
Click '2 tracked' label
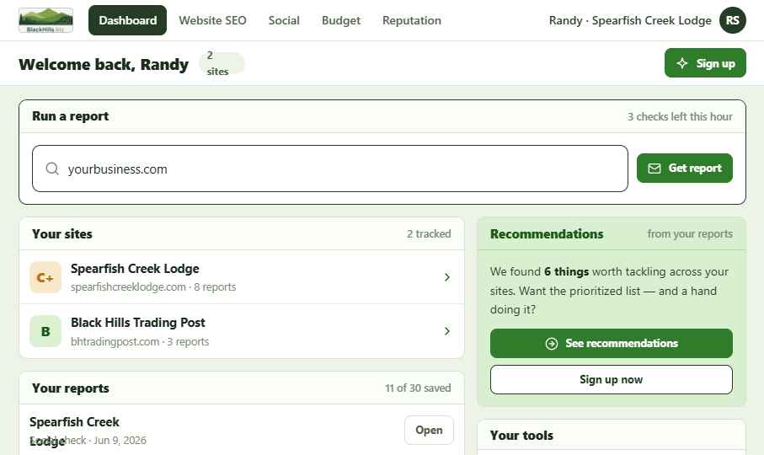[x=429, y=234]
